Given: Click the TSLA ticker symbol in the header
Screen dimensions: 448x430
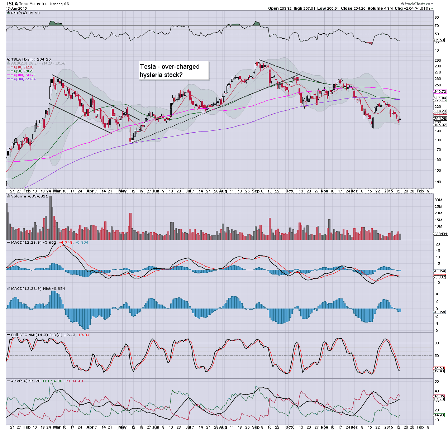Looking at the screenshot, I should point(12,4).
